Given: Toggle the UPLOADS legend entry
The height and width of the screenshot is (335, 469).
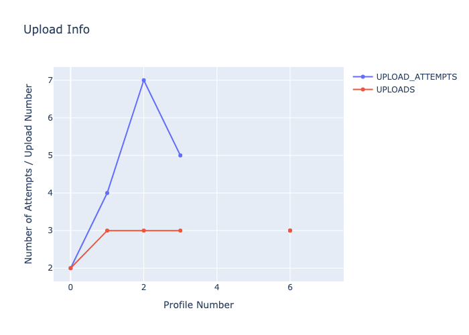Looking at the screenshot, I should (x=395, y=90).
